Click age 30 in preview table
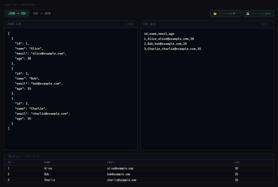The height and width of the screenshot is (187, 278). [x=236, y=168]
